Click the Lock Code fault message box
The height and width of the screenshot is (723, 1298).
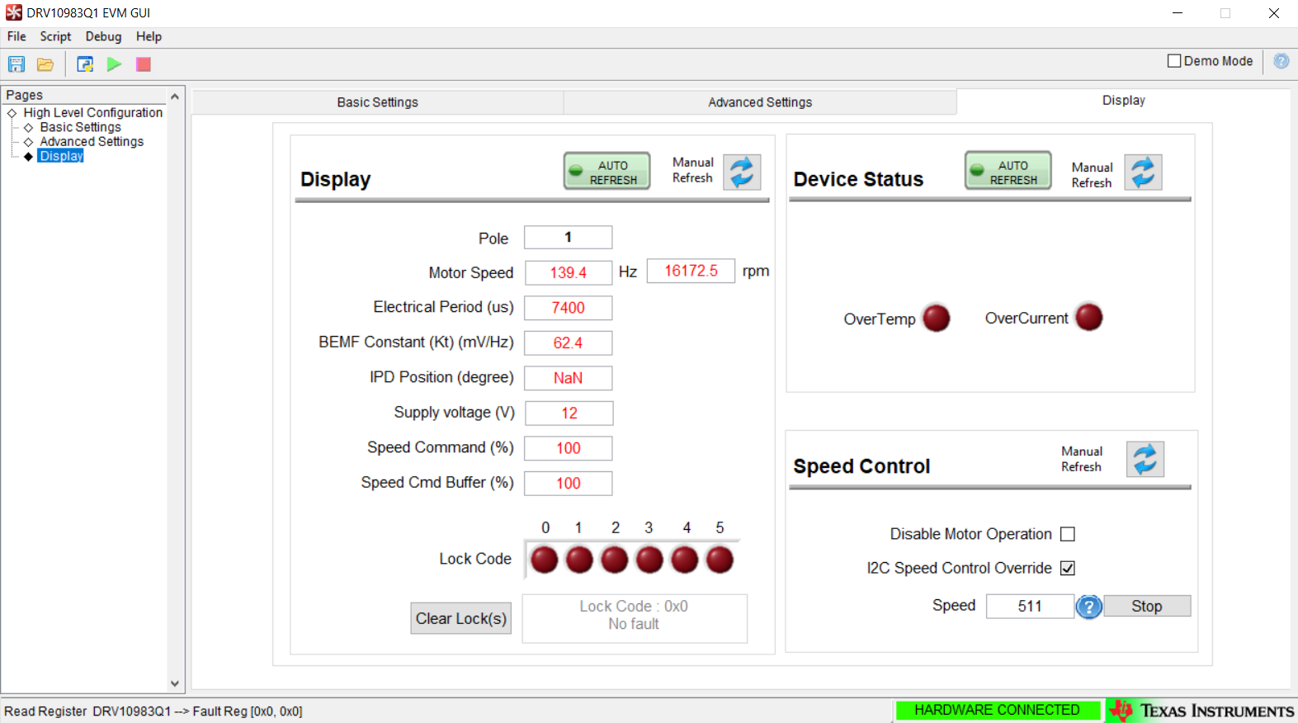pyautogui.click(x=635, y=618)
